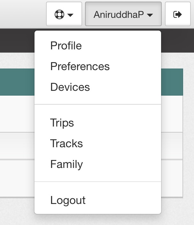Choose the Trips menu entry
194x225 pixels.
[62, 123]
